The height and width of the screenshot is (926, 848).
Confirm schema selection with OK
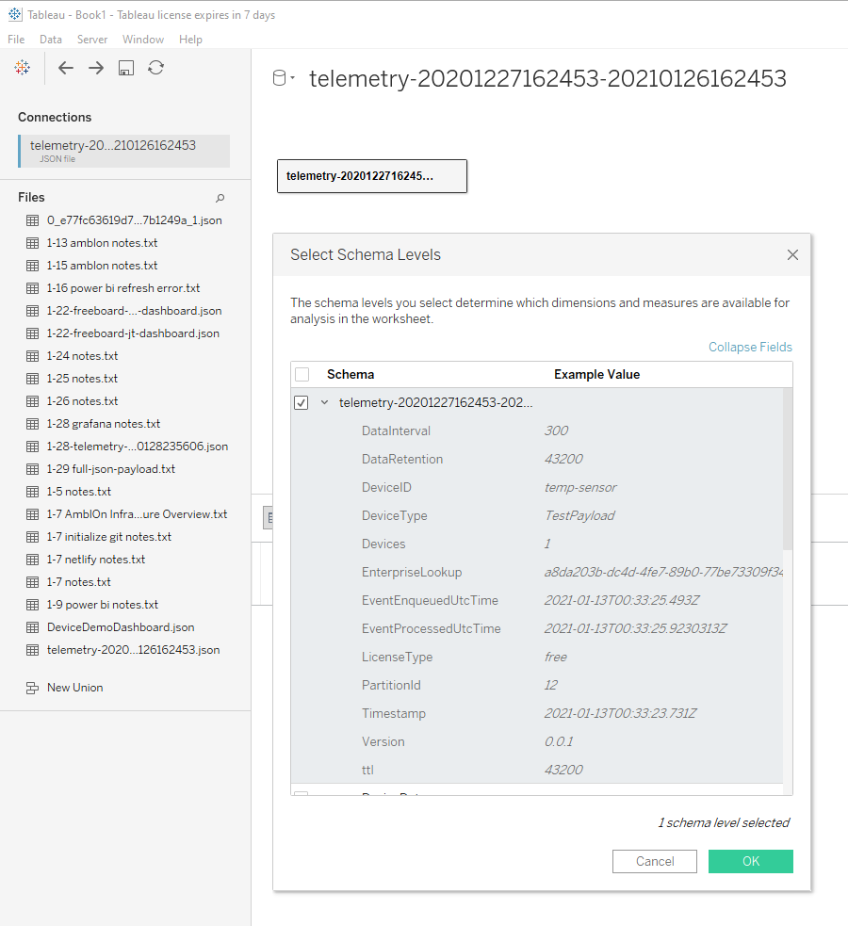(751, 862)
